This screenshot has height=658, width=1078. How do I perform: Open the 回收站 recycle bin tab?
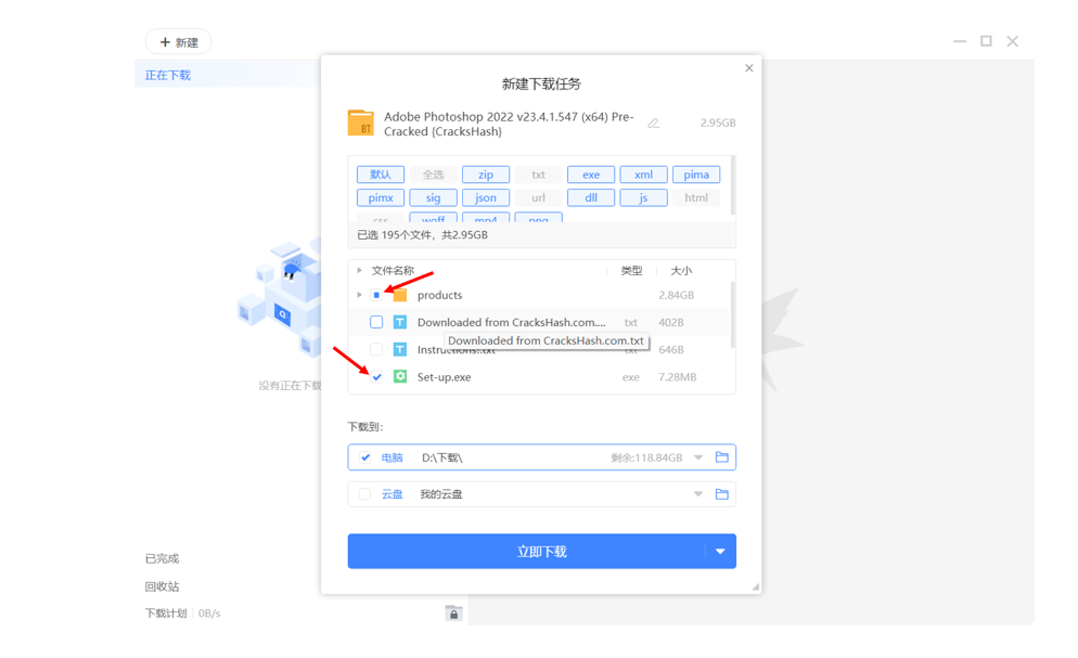coord(161,586)
